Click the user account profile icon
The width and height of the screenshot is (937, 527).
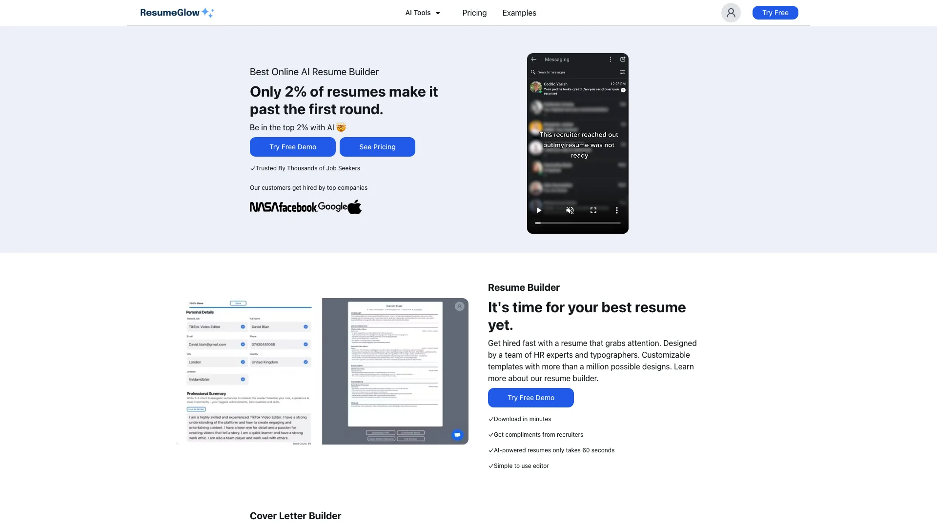(x=731, y=12)
